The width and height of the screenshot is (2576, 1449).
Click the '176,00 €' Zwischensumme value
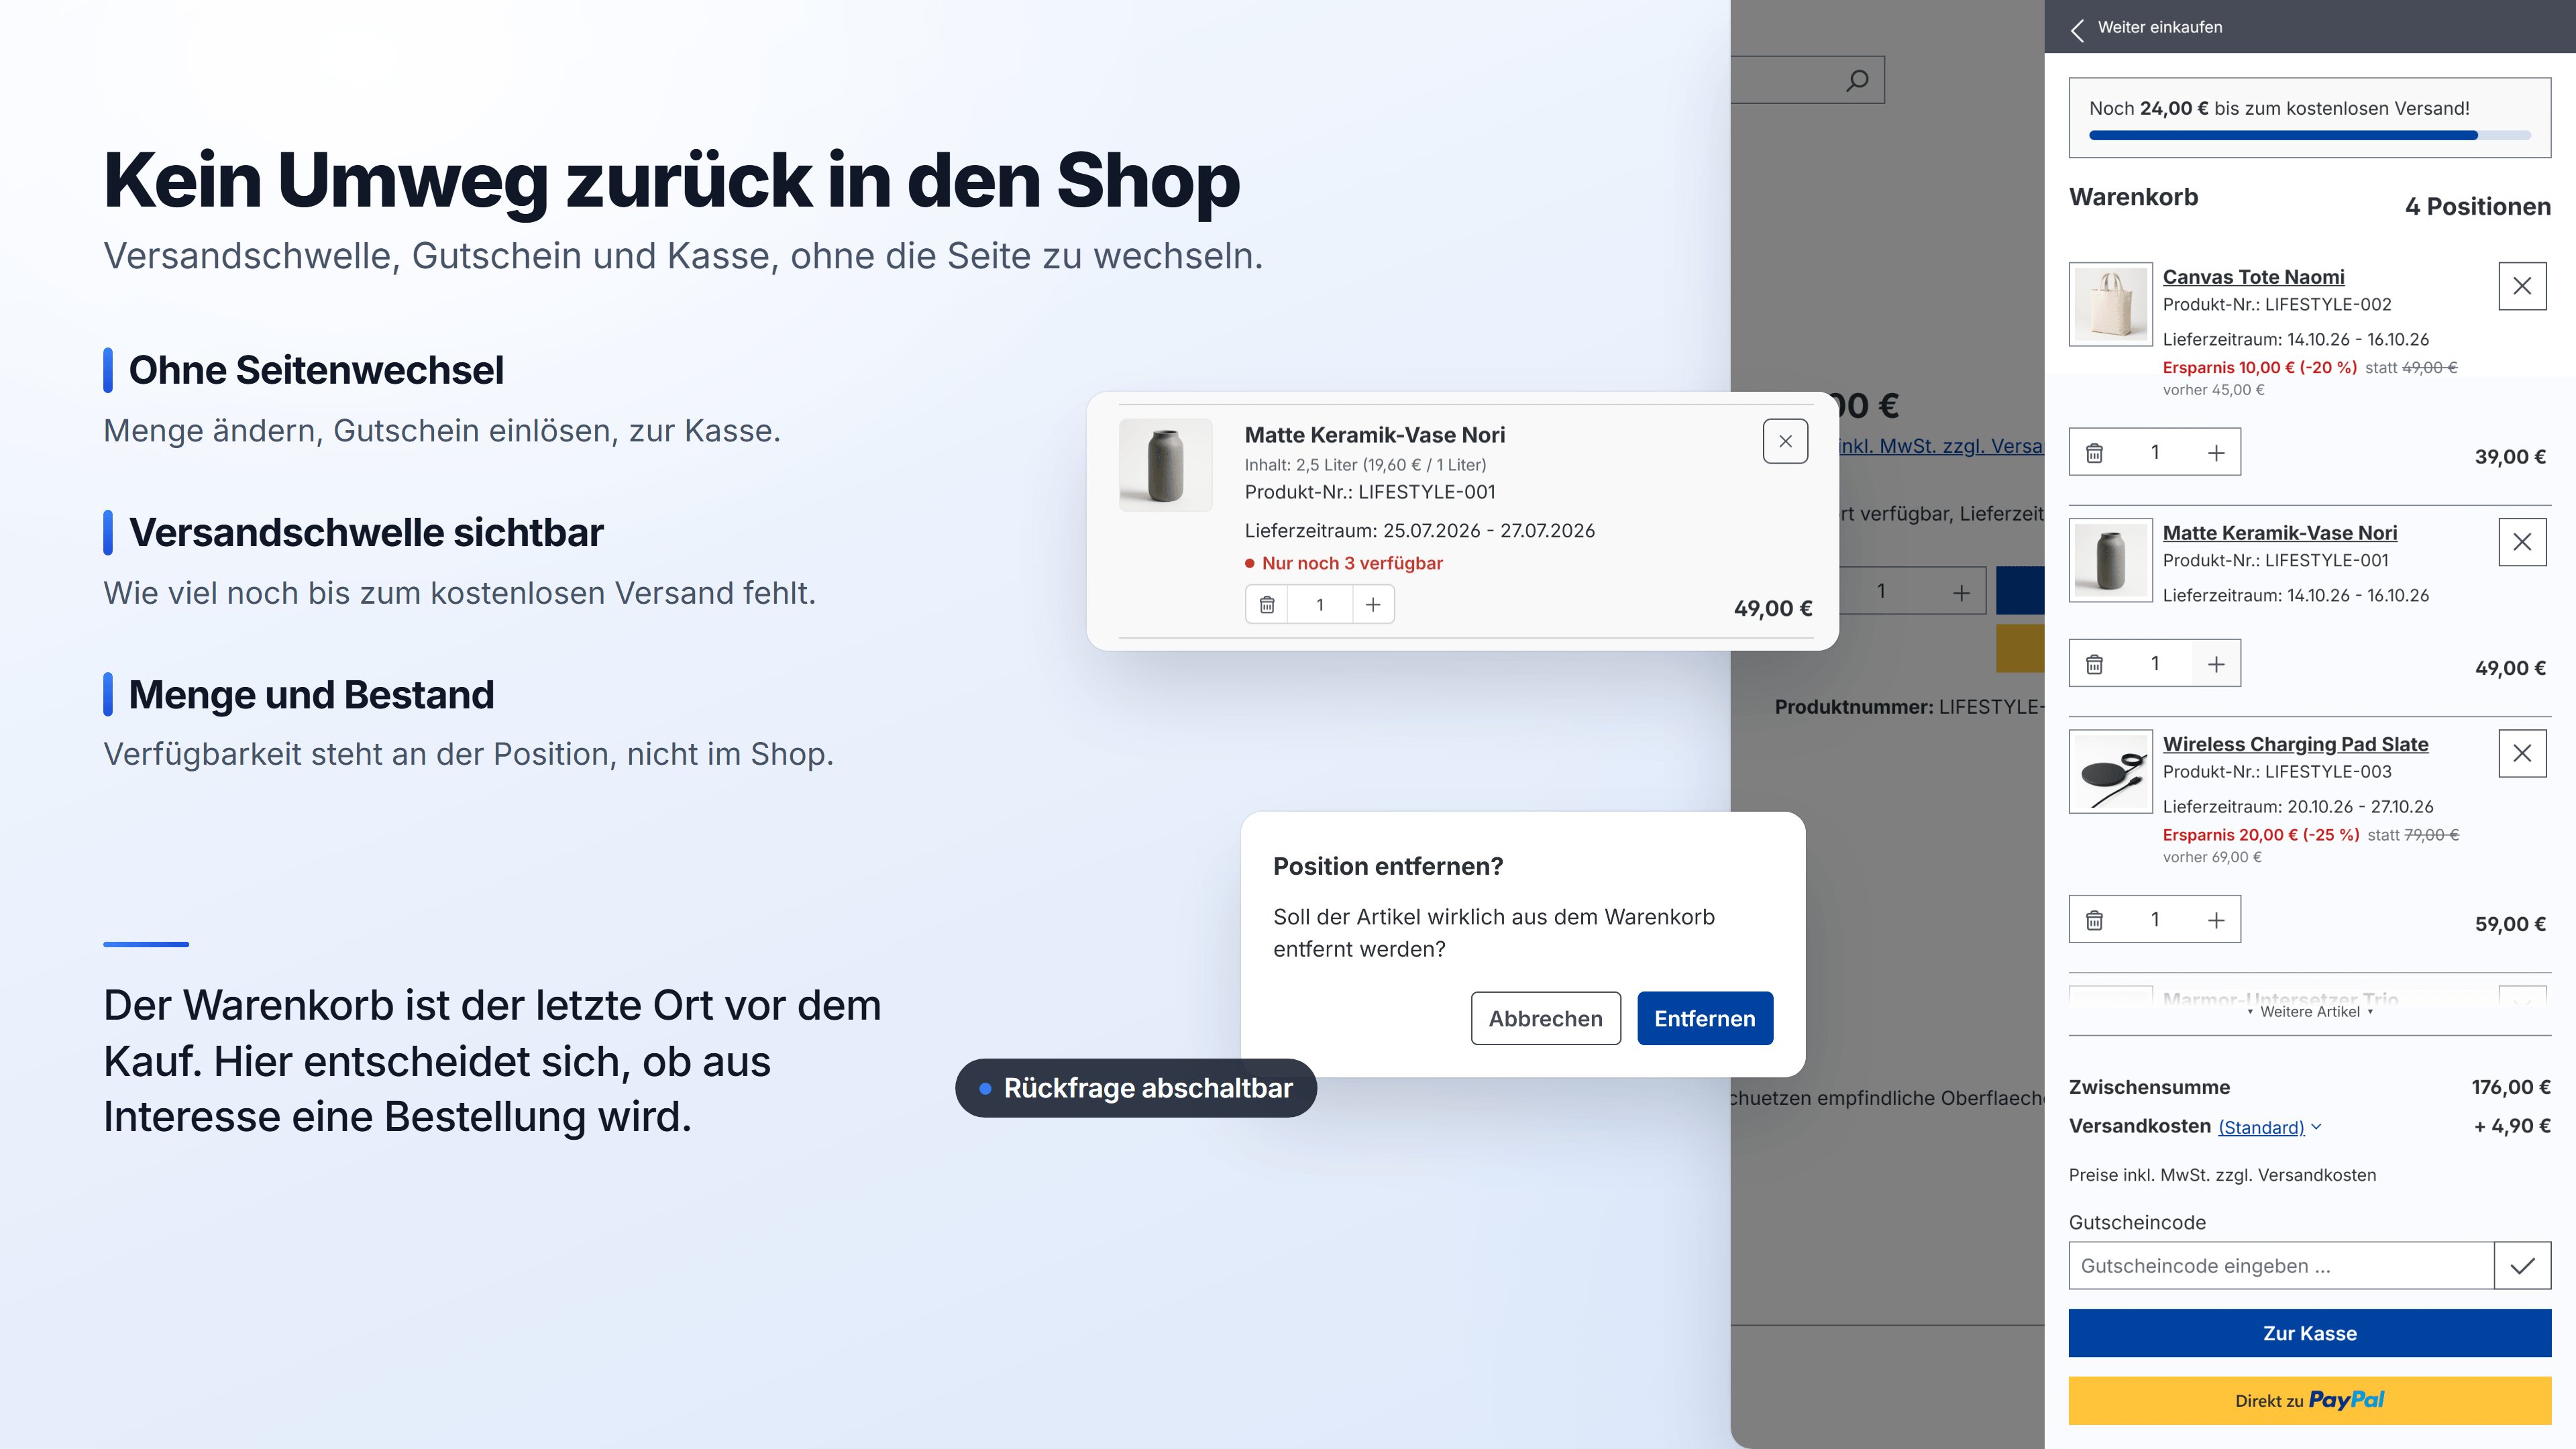2510,1087
